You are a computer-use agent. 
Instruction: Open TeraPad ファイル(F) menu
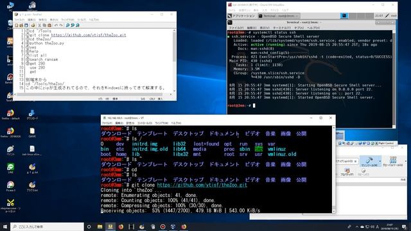19,20
